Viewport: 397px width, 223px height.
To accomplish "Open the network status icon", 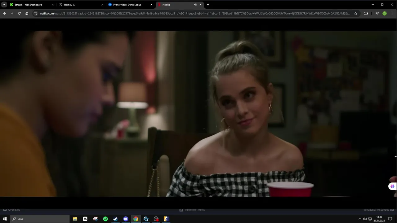I will click(x=370, y=219).
